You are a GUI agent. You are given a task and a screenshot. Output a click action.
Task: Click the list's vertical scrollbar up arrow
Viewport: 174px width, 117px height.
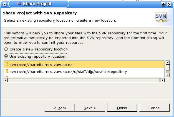click(168, 63)
